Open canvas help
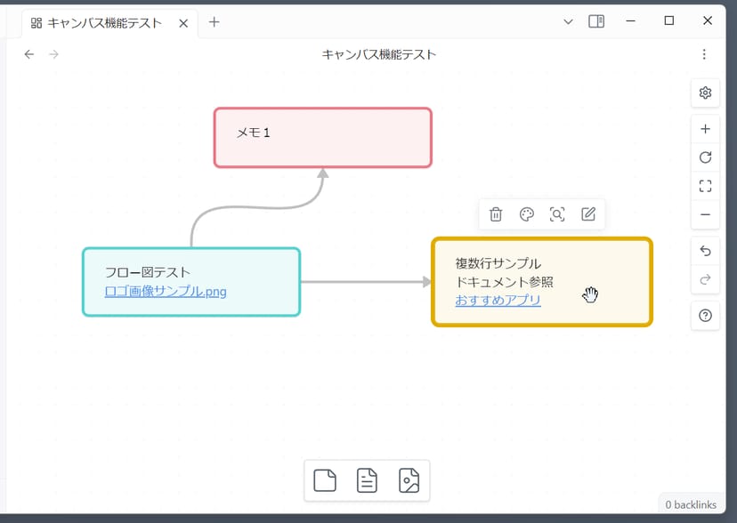Viewport: 737px width, 523px height. [705, 315]
